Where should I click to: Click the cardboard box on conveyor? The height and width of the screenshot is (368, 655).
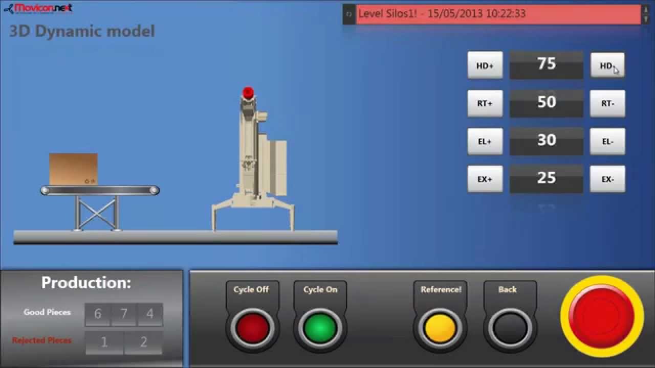(73, 169)
